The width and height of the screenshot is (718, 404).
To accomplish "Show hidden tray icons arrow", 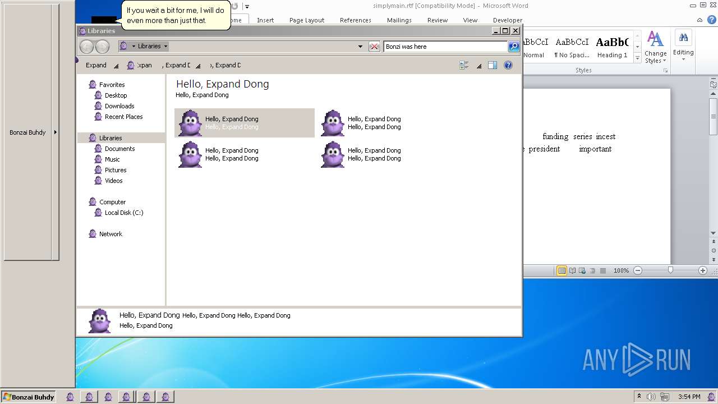I will [638, 397].
